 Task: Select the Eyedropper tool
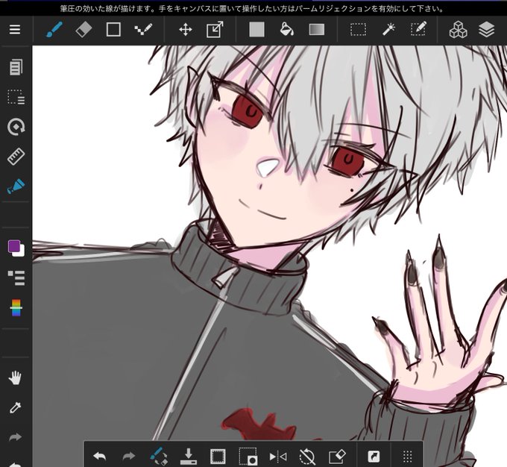point(15,408)
